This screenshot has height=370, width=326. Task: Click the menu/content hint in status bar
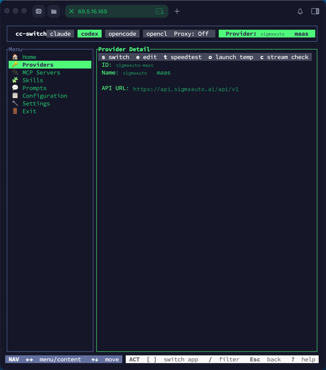click(53, 359)
